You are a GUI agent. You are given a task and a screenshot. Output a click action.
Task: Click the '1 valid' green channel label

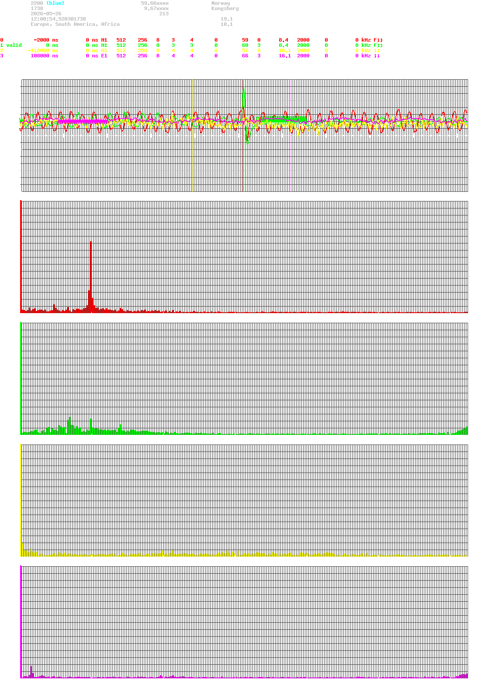pos(11,45)
